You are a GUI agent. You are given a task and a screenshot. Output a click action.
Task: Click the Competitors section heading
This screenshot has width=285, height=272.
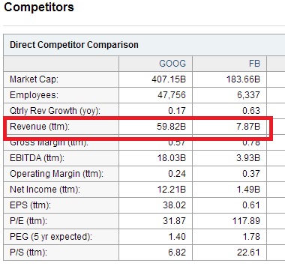39,7
